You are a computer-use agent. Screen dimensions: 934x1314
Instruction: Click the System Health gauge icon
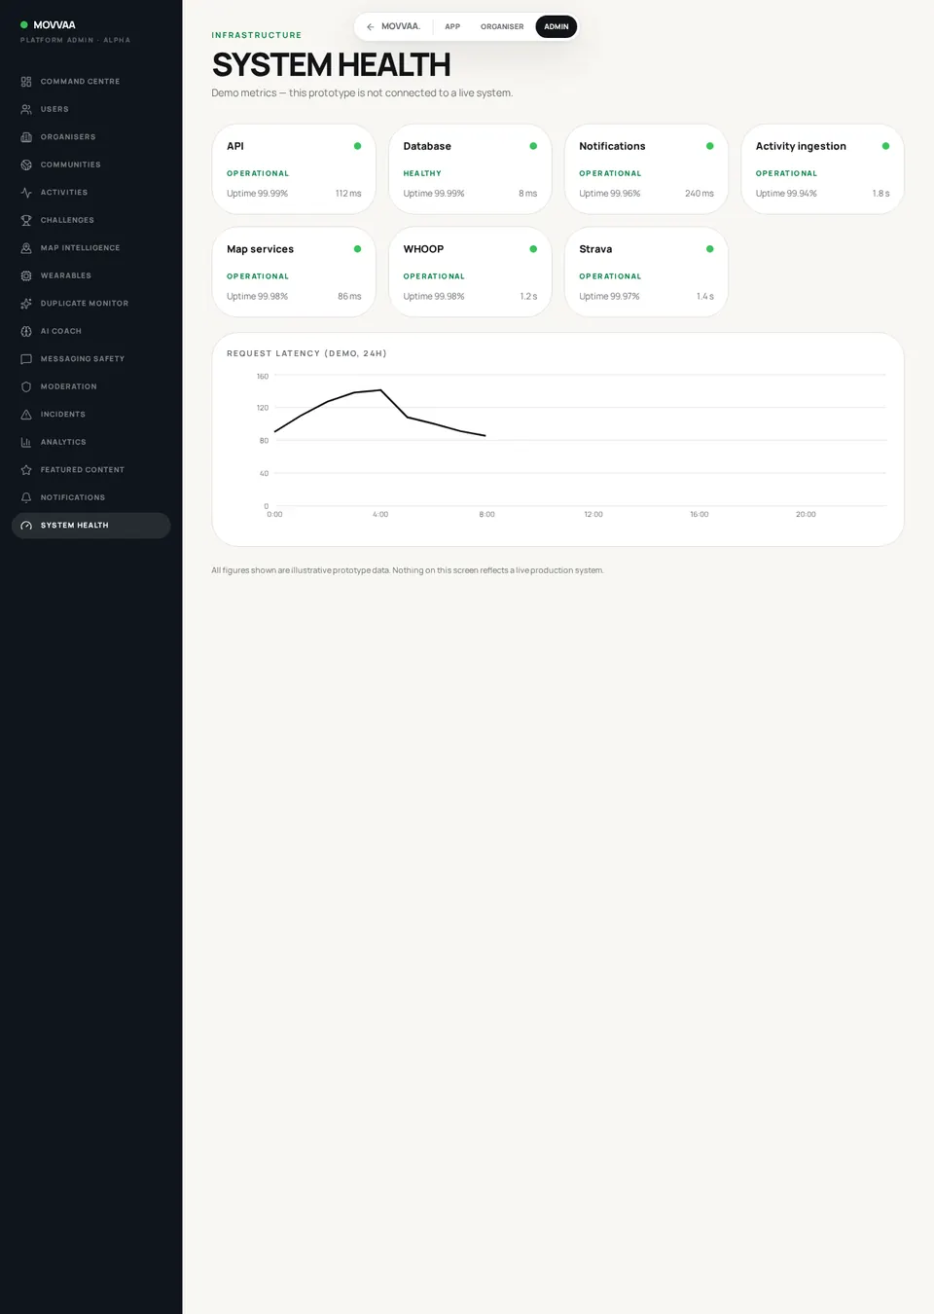click(26, 526)
